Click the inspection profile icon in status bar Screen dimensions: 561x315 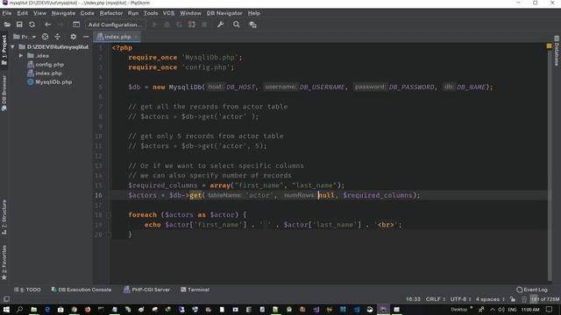524,299
